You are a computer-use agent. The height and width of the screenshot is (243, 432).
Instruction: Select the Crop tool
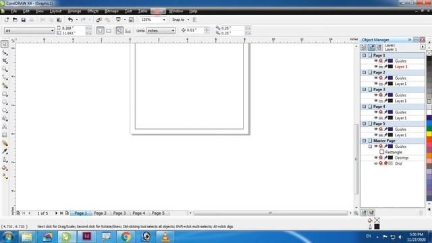[x=5, y=61]
